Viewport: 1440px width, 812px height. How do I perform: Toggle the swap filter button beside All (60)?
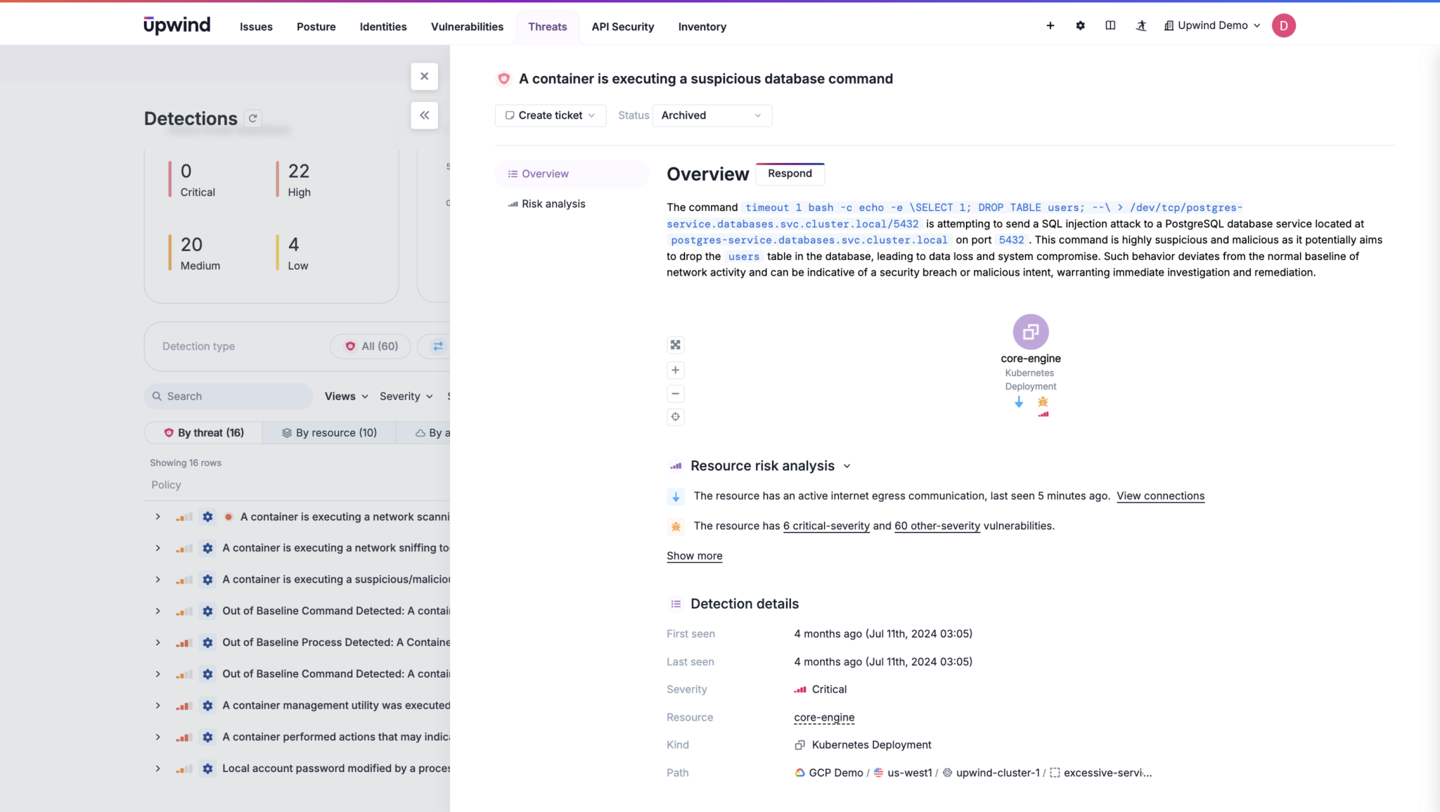click(437, 347)
